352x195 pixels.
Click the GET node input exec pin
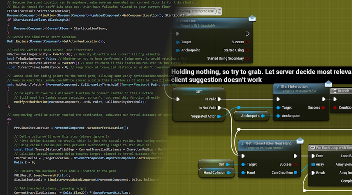point(178,99)
